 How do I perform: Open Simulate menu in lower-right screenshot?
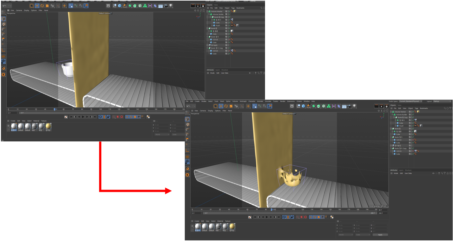(x=268, y=101)
